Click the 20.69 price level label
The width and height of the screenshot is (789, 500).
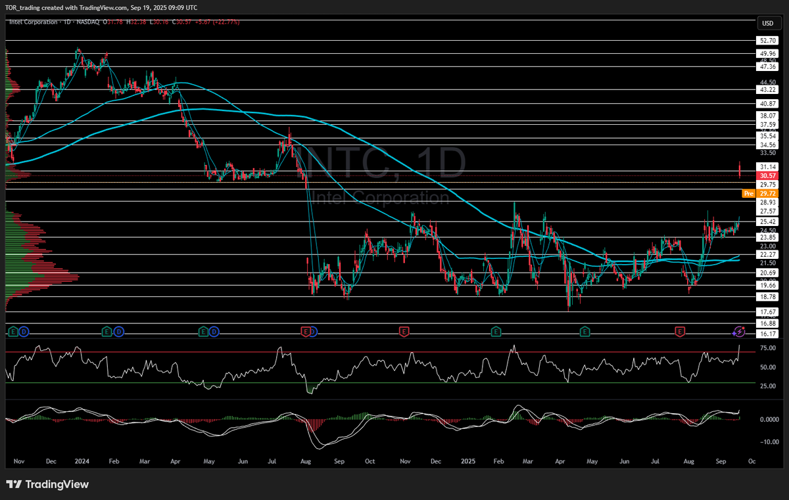pos(768,273)
